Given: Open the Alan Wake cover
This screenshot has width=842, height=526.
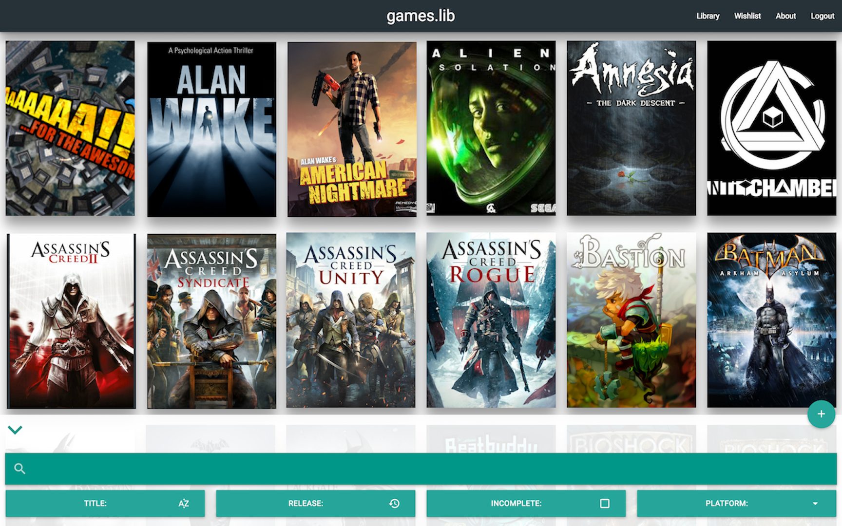Looking at the screenshot, I should pyautogui.click(x=211, y=128).
